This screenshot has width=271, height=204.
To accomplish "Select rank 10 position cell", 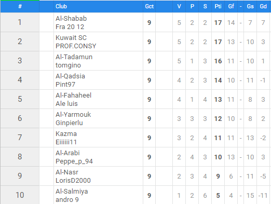I will (x=20, y=195).
